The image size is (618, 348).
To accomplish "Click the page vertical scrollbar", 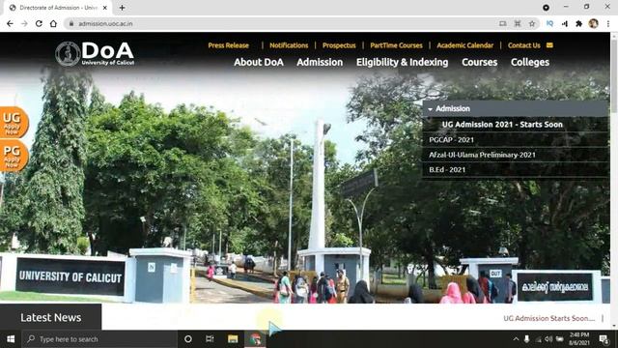I will click(x=614, y=75).
